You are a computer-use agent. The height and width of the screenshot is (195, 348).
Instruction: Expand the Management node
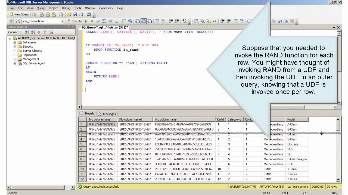pyautogui.click(x=15, y=59)
